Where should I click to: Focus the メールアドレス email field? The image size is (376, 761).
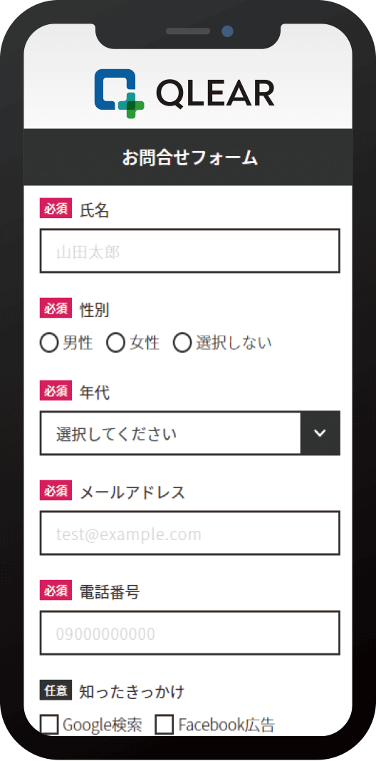point(189,533)
